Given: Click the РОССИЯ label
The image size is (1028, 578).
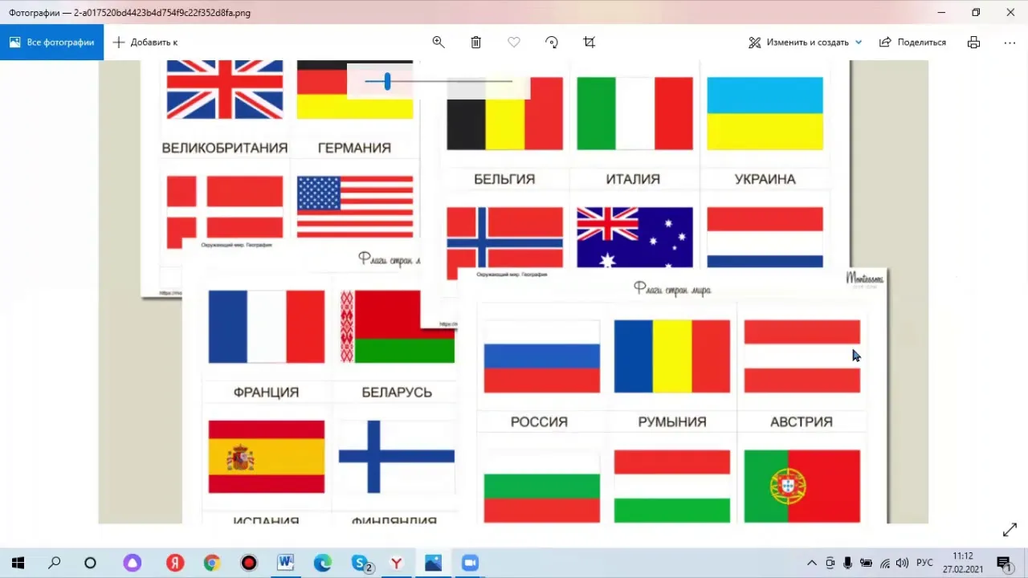Looking at the screenshot, I should point(539,421).
